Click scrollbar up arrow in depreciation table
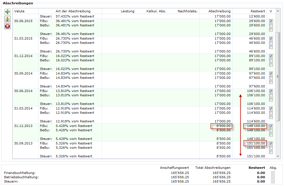 [x=278, y=11]
